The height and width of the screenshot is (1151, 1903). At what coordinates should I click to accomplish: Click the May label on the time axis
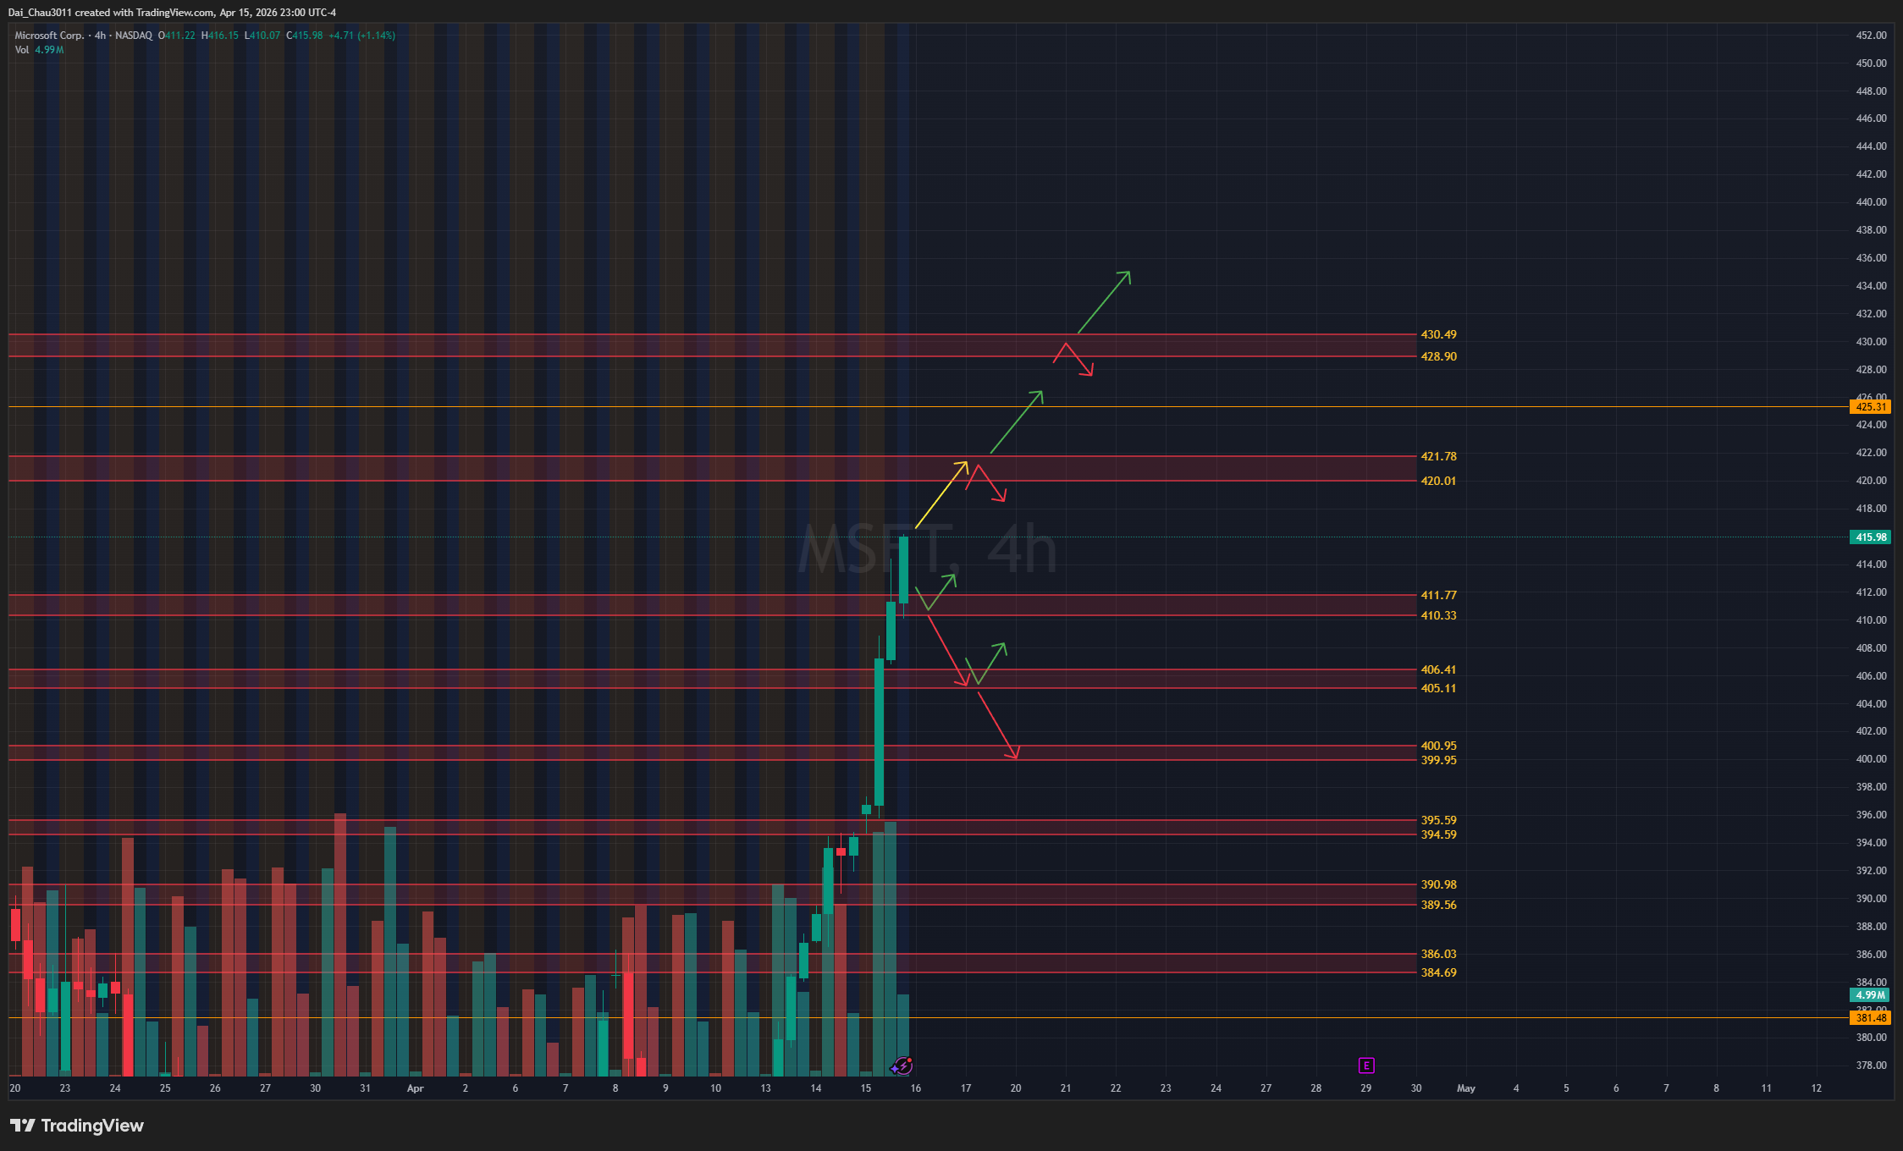coord(1465,1088)
